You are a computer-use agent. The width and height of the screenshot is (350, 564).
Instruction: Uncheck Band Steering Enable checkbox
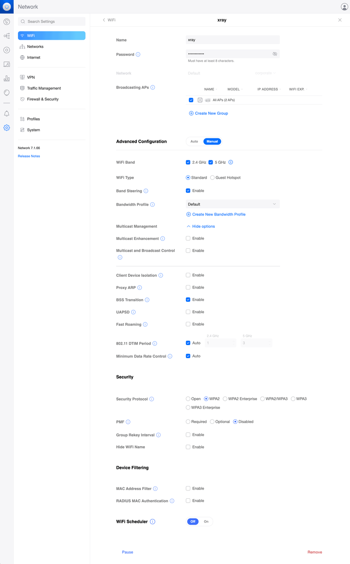click(x=188, y=191)
